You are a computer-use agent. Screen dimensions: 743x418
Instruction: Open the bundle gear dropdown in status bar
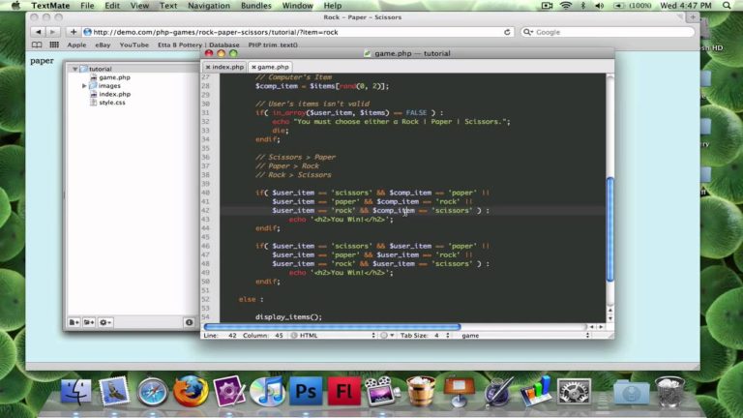pos(387,335)
